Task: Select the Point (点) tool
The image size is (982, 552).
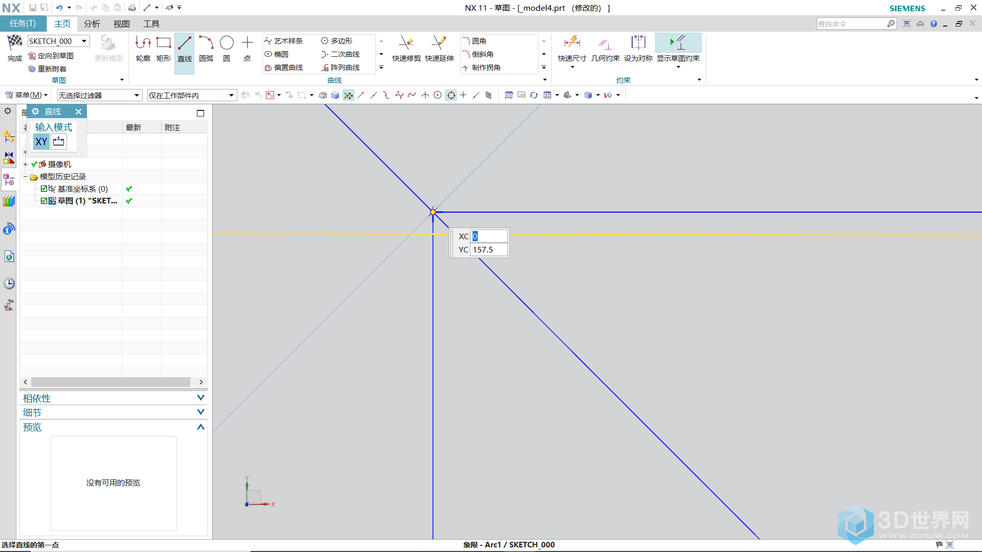Action: point(247,49)
